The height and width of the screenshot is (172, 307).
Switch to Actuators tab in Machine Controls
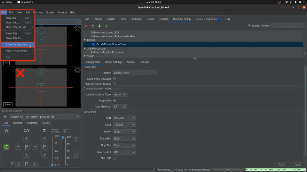pos(32,123)
